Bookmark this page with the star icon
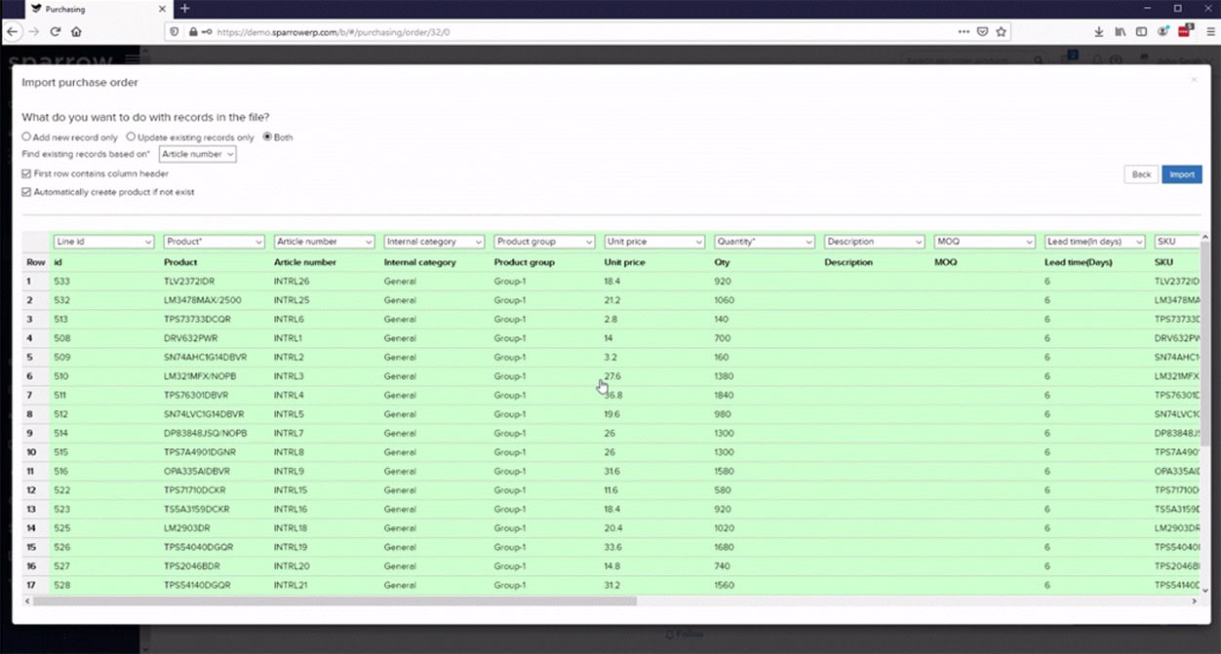Image resolution: width=1221 pixels, height=654 pixels. (1001, 31)
